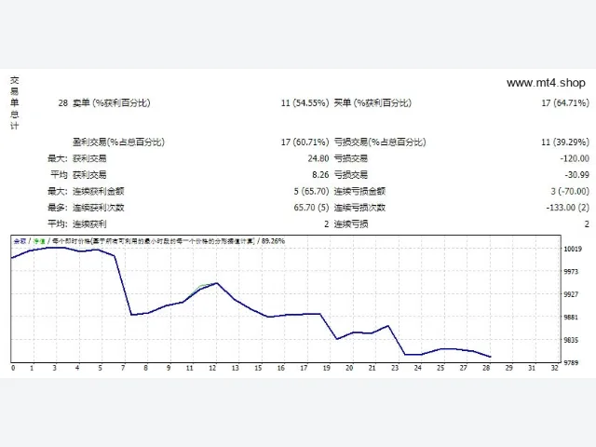The width and height of the screenshot is (596, 447).
Task: Select the 连续获利金额 label
Action: click(x=99, y=191)
